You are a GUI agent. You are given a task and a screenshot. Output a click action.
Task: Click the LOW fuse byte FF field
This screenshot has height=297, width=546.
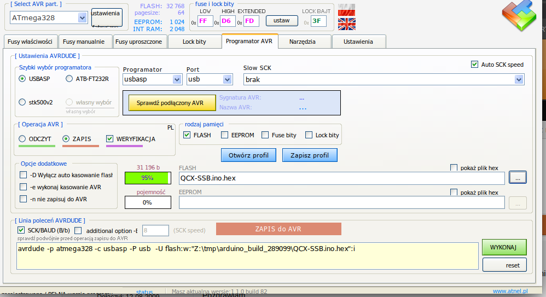(206, 21)
